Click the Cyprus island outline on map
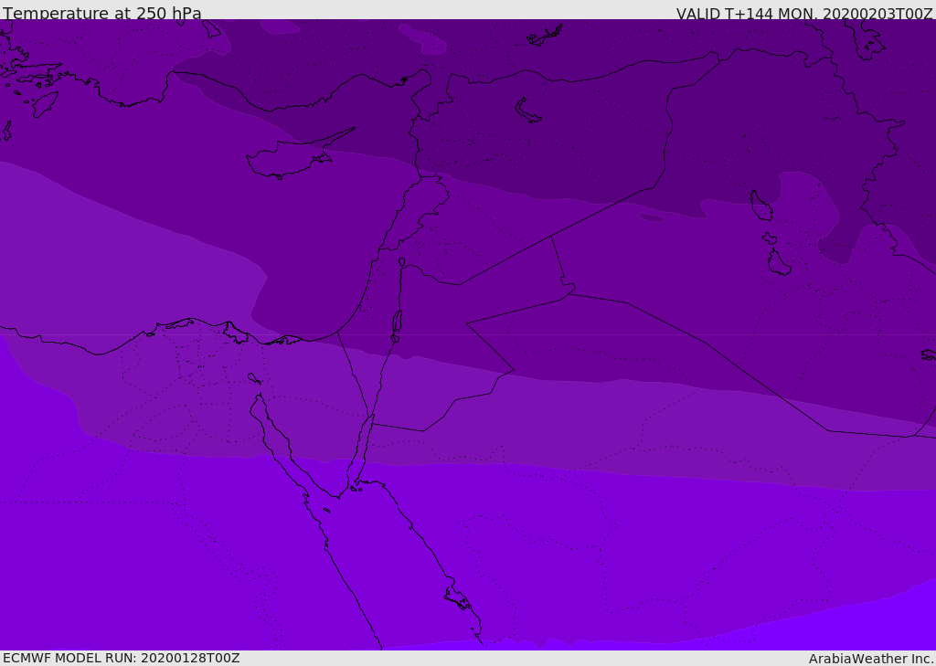 [x=300, y=153]
